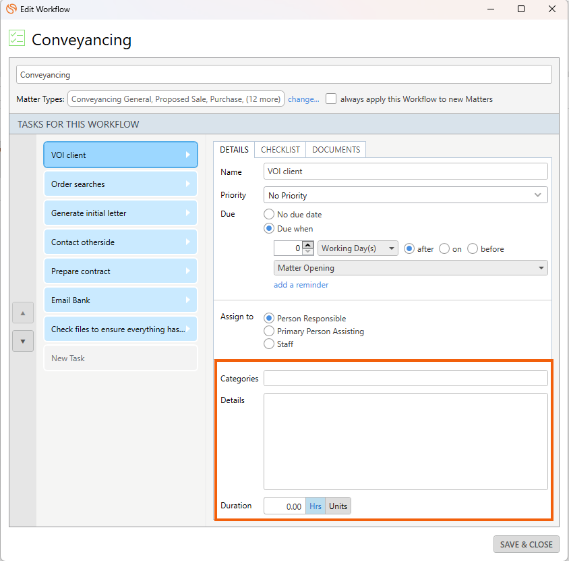Click arrow icon on Order searches task
The height and width of the screenshot is (561, 569).
coord(188,184)
